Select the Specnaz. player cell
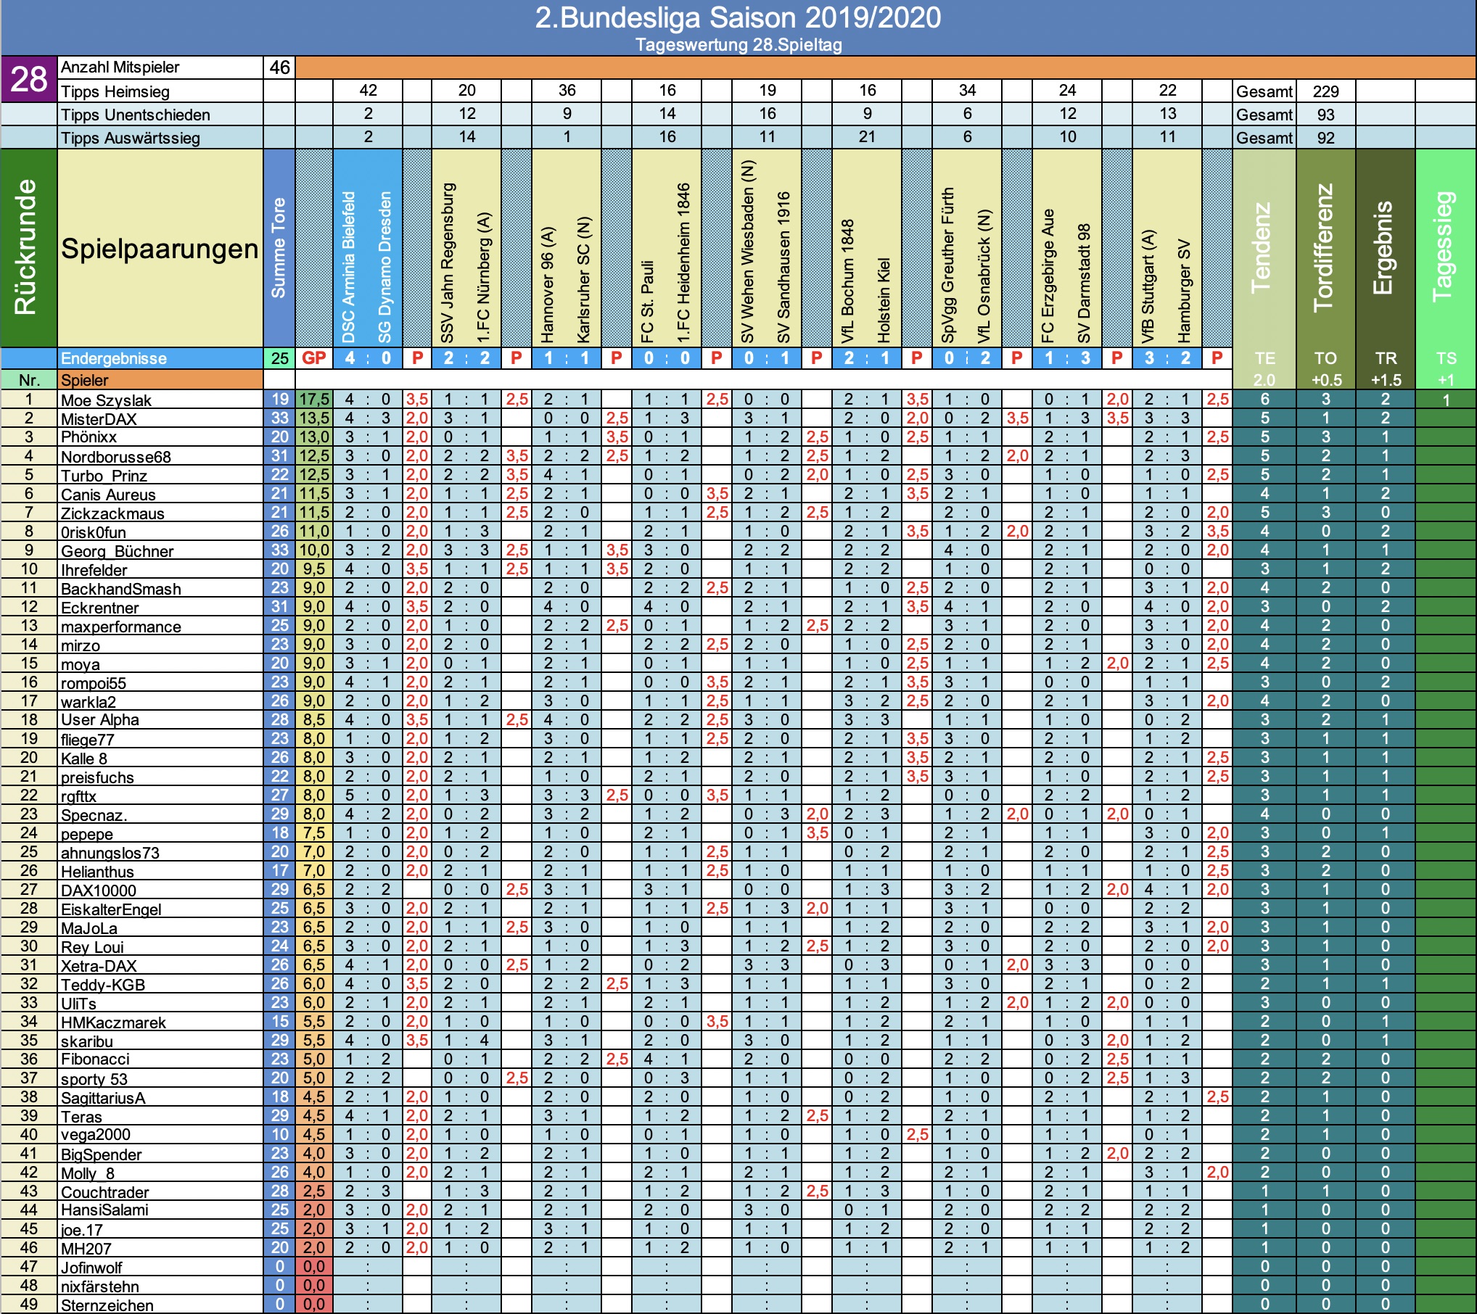This screenshot has width=1477, height=1314. click(160, 814)
